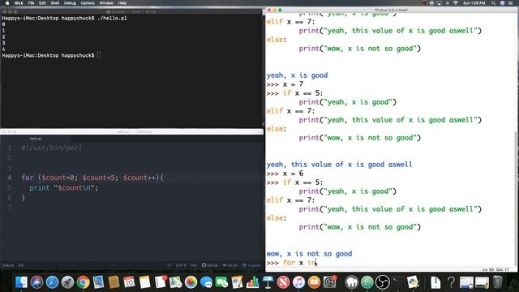Open the Shell menu
Viewport: 519px width, 292px height.
tap(55, 3)
